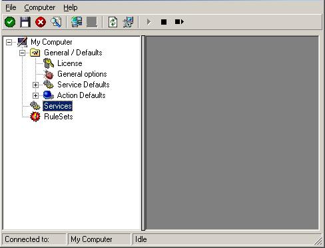Screen dimensions: 325x248
Task: Click the green refresh document icon
Action: 113,22
